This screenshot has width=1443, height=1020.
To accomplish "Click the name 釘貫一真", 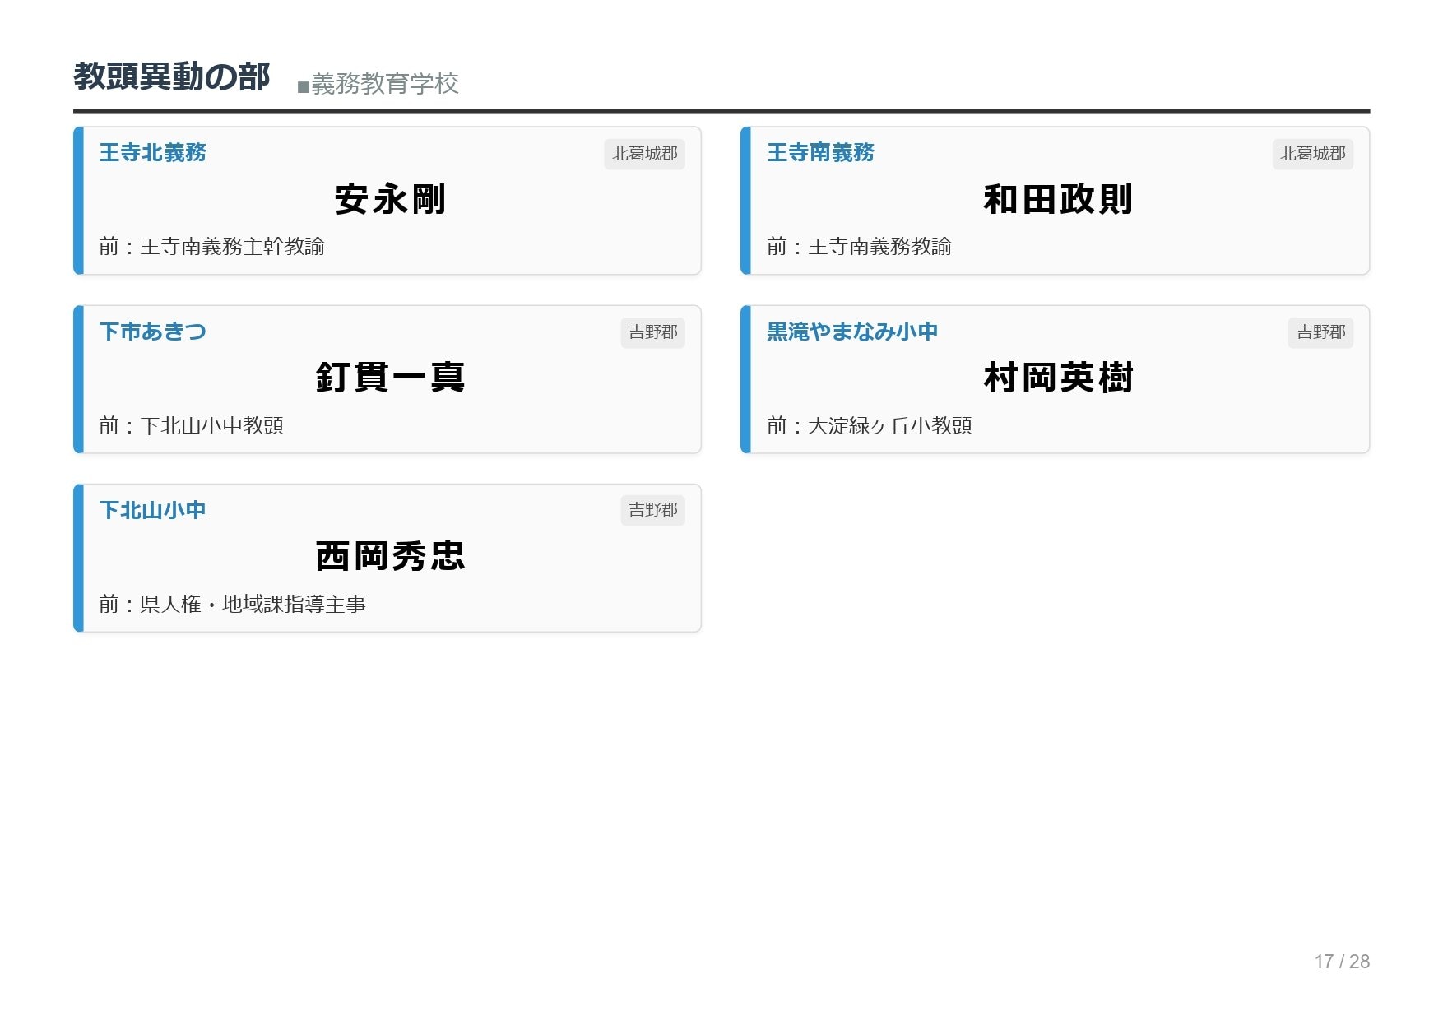I will click(x=390, y=378).
